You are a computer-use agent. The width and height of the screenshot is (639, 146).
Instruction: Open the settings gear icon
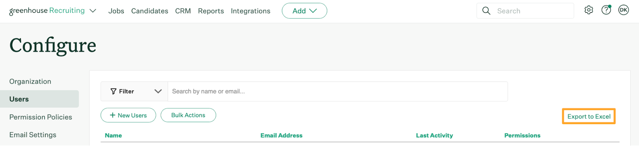tap(589, 10)
